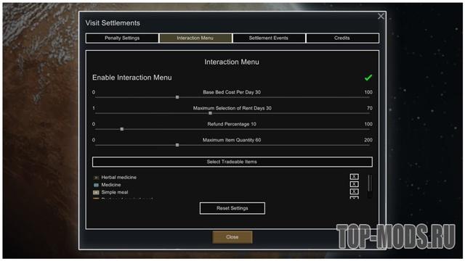
Task: Remove Herbal medicine with its X box
Action: click(x=354, y=177)
